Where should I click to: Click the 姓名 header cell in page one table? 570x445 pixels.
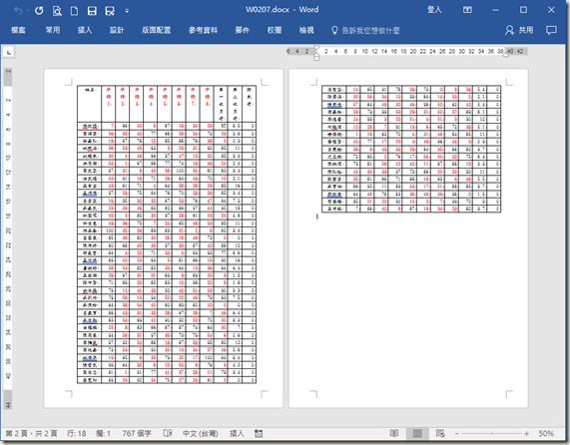90,104
